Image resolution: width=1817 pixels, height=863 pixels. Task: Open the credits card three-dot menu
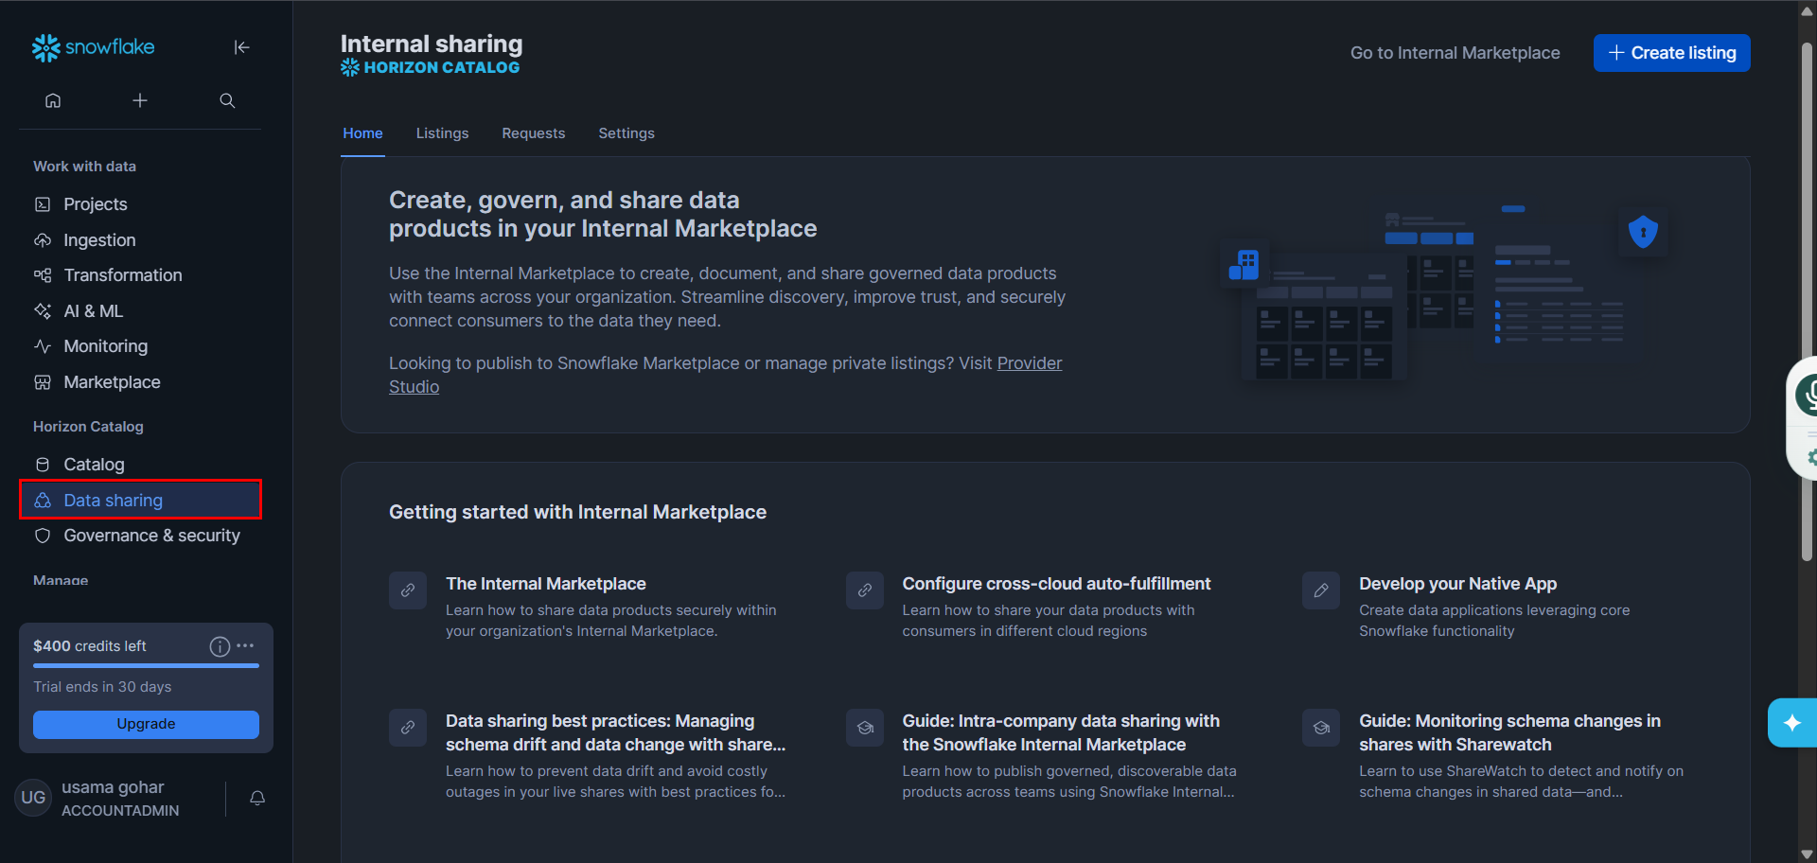246,645
